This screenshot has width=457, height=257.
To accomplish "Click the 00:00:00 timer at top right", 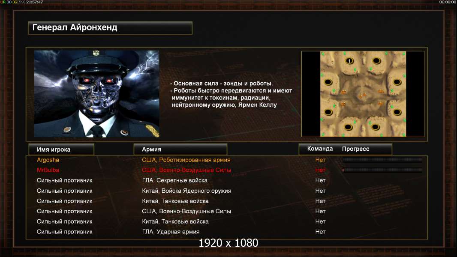I will tap(448, 2).
